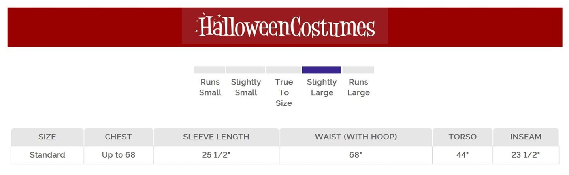Click the 23 1/2" inseam value cell
Viewport: 569px width, 175px height.
(526, 155)
